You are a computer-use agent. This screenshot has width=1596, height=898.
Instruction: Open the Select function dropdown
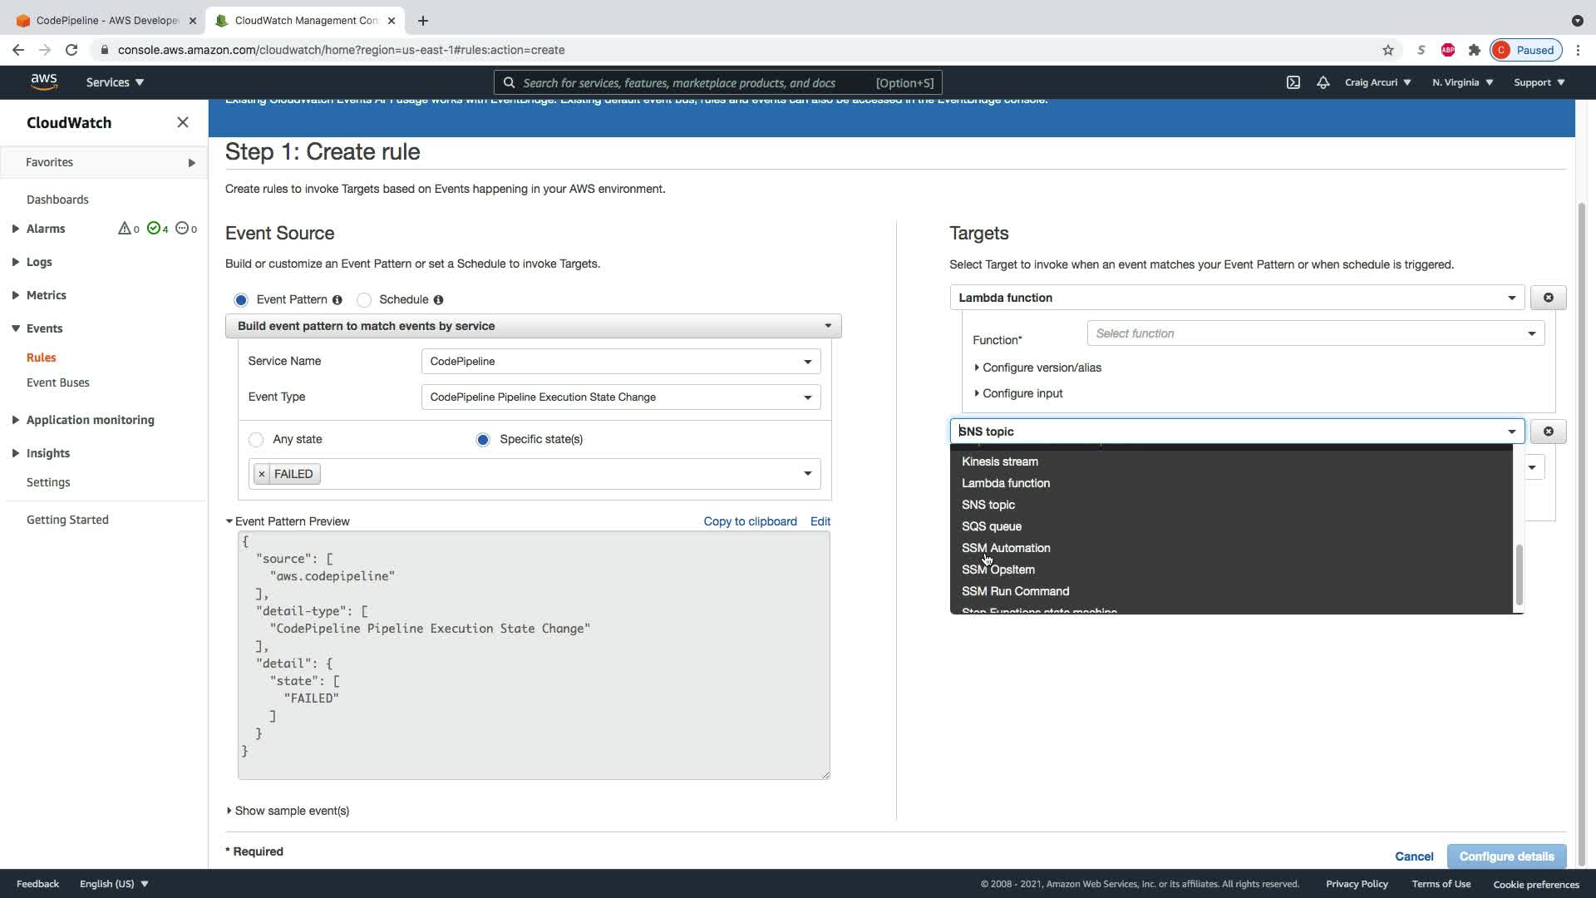coord(1315,333)
